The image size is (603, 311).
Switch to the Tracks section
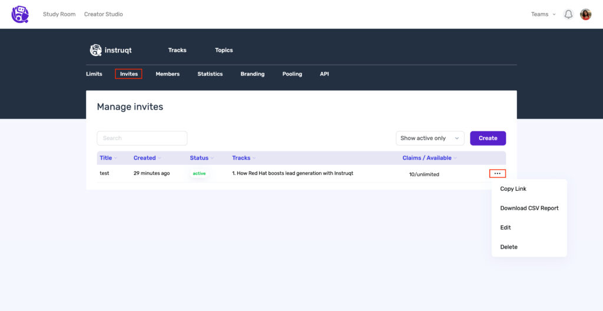(177, 50)
